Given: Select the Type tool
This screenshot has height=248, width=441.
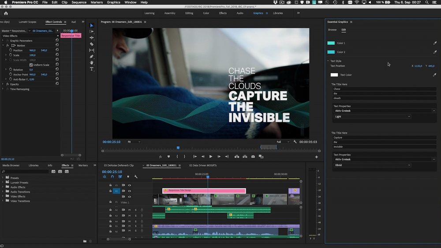Looking at the screenshot, I should pyautogui.click(x=92, y=69).
